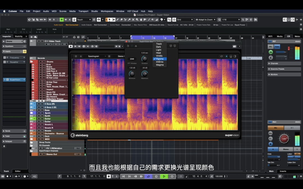Go to the previous marker or project start
Viewport: 303px width, 189px height.
[123, 176]
